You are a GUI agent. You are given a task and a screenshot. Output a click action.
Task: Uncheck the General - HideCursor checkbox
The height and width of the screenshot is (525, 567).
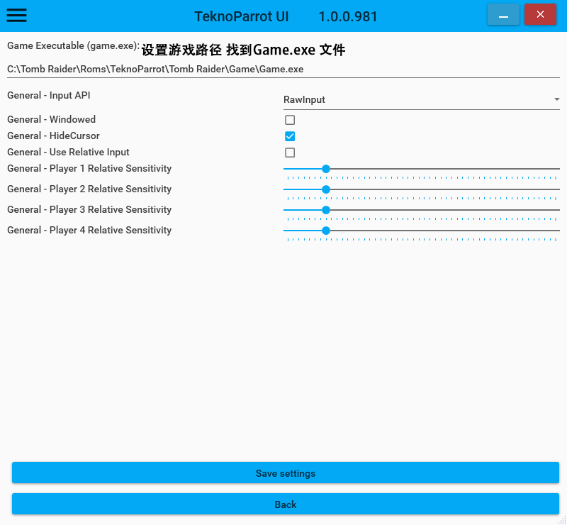[x=290, y=136]
